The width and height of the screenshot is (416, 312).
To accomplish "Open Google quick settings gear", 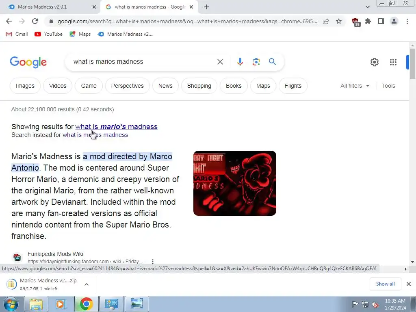I will tap(374, 62).
